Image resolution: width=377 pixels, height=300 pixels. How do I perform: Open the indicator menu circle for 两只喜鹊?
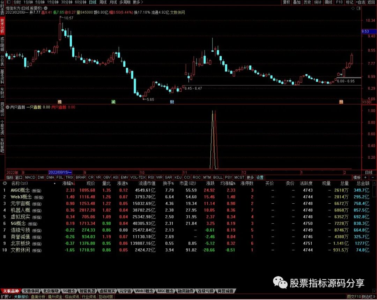(x=7, y=107)
